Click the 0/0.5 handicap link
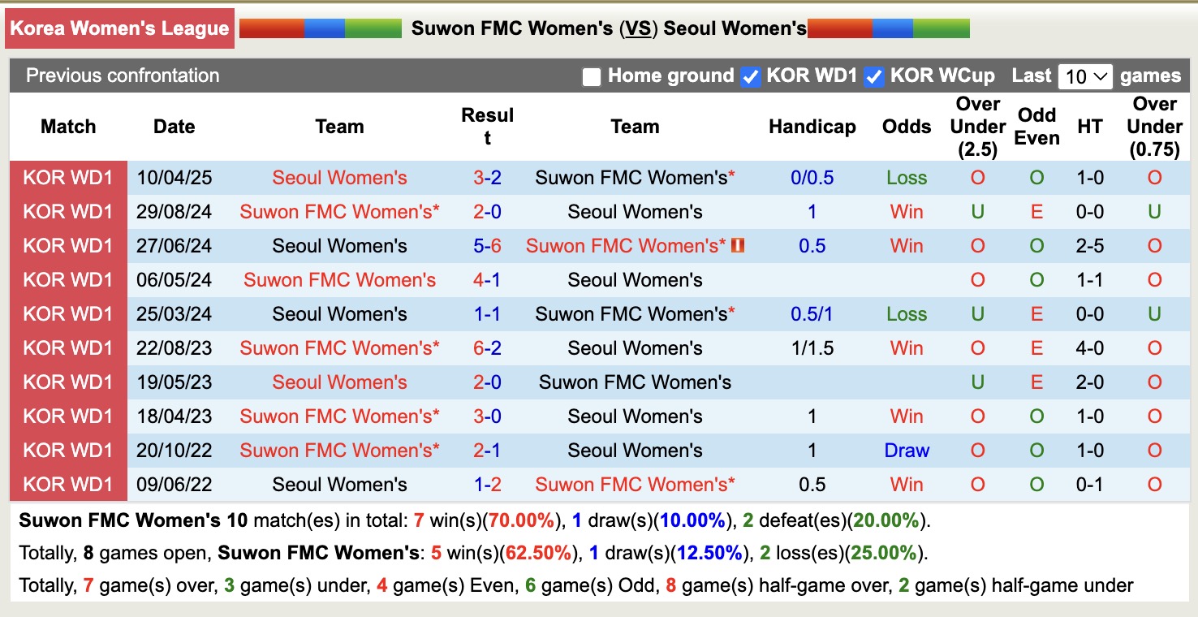 812,177
